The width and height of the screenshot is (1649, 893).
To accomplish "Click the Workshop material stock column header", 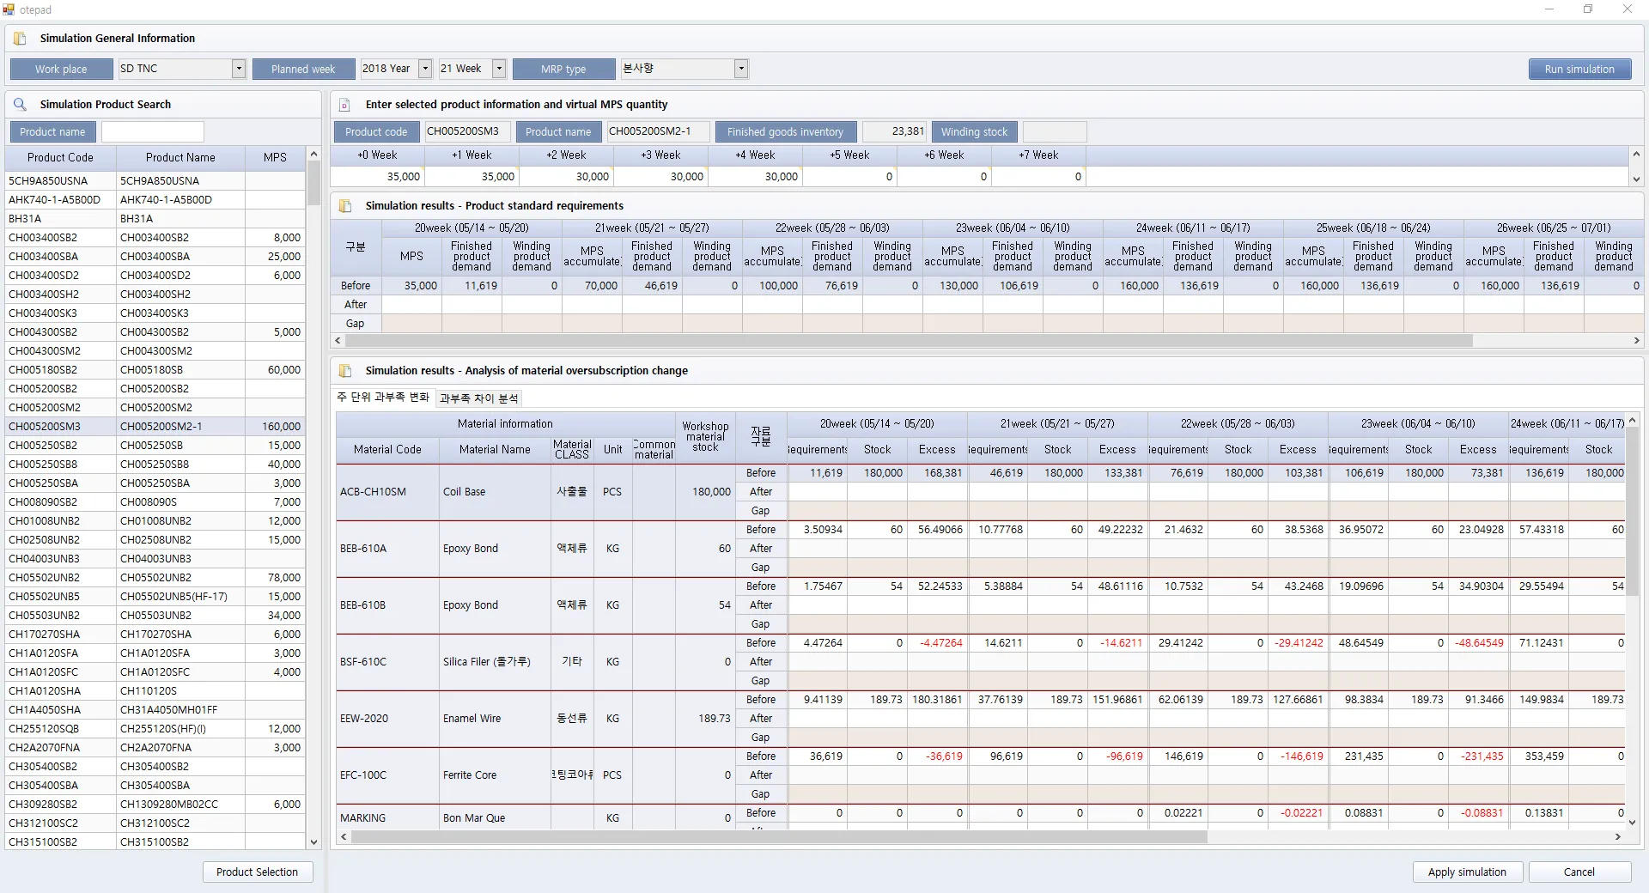I will (705, 437).
